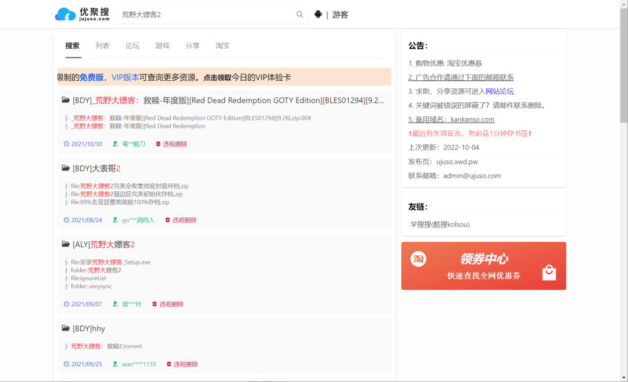Click file line 安装荒野大镖客_Setup.exe
The image size is (628, 382).
108,262
